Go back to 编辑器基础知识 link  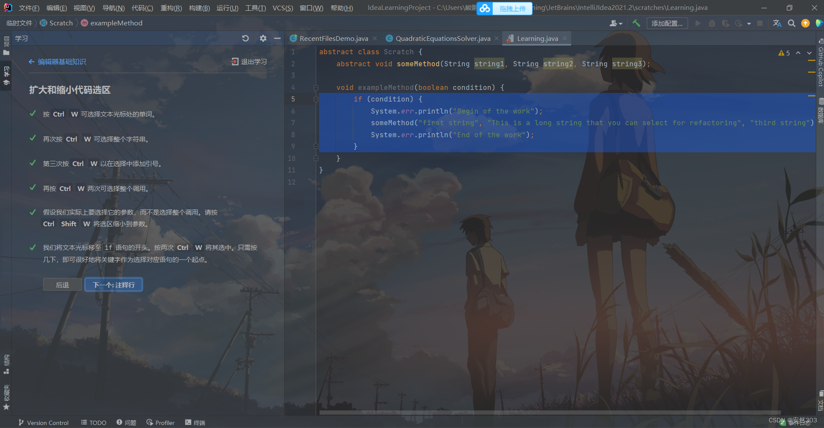[x=57, y=62]
